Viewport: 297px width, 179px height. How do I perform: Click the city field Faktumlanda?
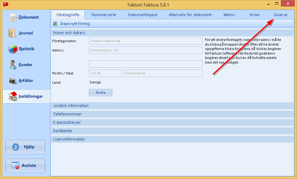point(163,73)
